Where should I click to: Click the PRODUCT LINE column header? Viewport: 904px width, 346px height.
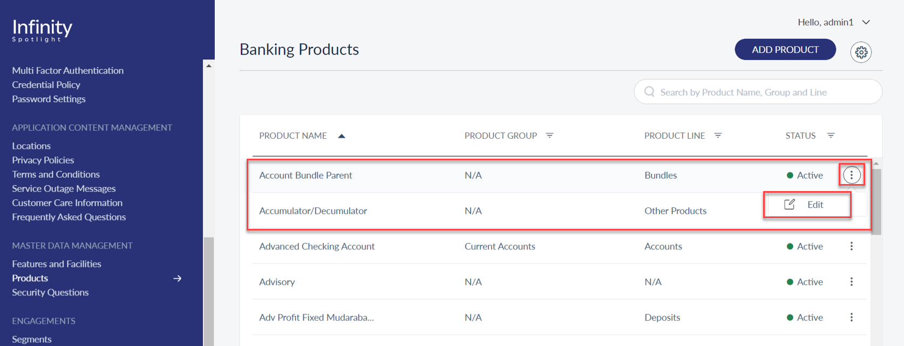pos(675,135)
